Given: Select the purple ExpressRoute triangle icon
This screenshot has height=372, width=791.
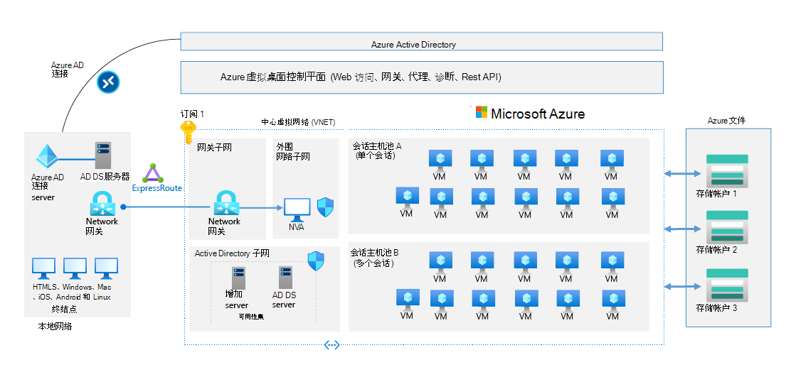Looking at the screenshot, I should tap(152, 173).
